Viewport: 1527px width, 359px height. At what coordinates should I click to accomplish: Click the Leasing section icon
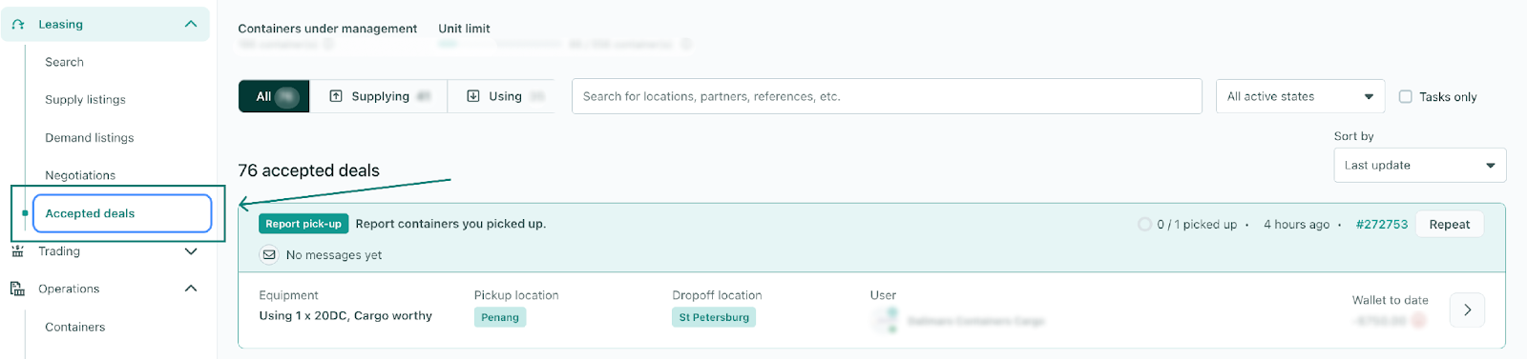(18, 25)
